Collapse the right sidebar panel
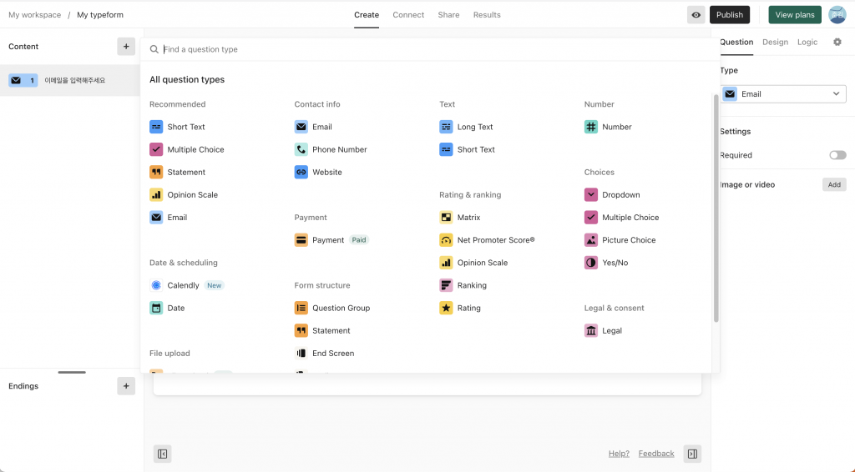This screenshot has height=472, width=855. click(x=692, y=454)
